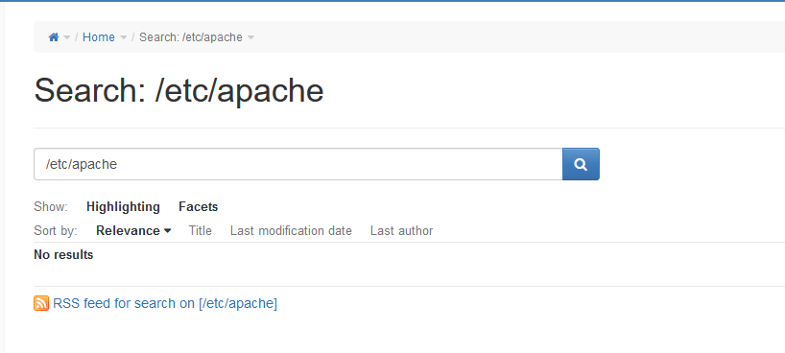This screenshot has width=785, height=353.
Task: Sort by Last modification date
Action: coord(291,231)
